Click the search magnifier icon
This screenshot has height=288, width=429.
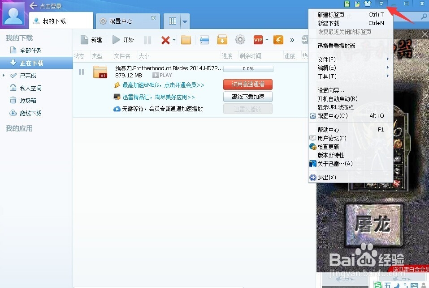[x=424, y=17]
